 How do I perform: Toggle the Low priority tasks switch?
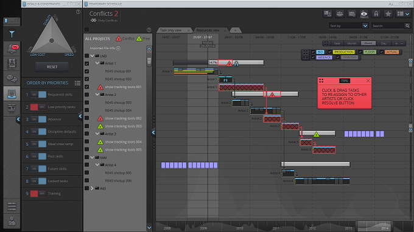38,107
